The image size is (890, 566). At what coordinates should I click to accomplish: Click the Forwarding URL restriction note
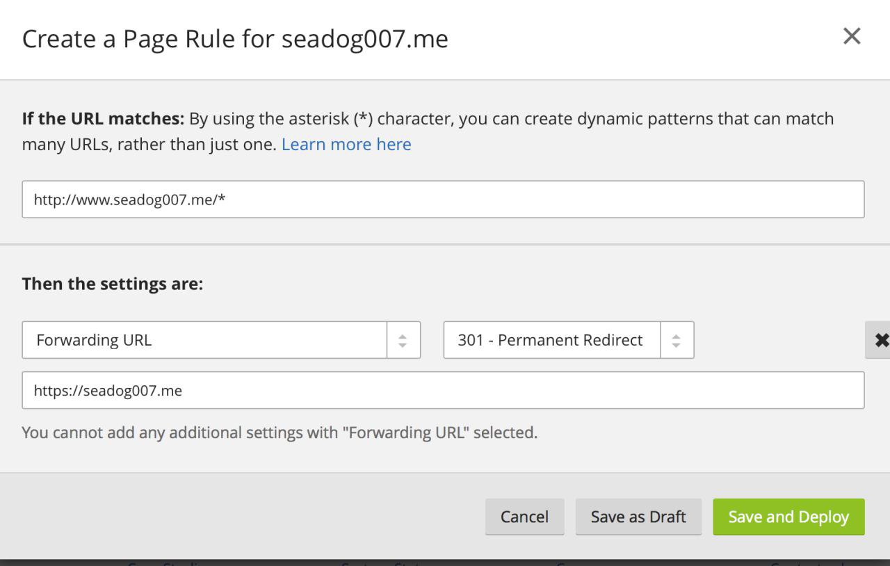tap(280, 432)
